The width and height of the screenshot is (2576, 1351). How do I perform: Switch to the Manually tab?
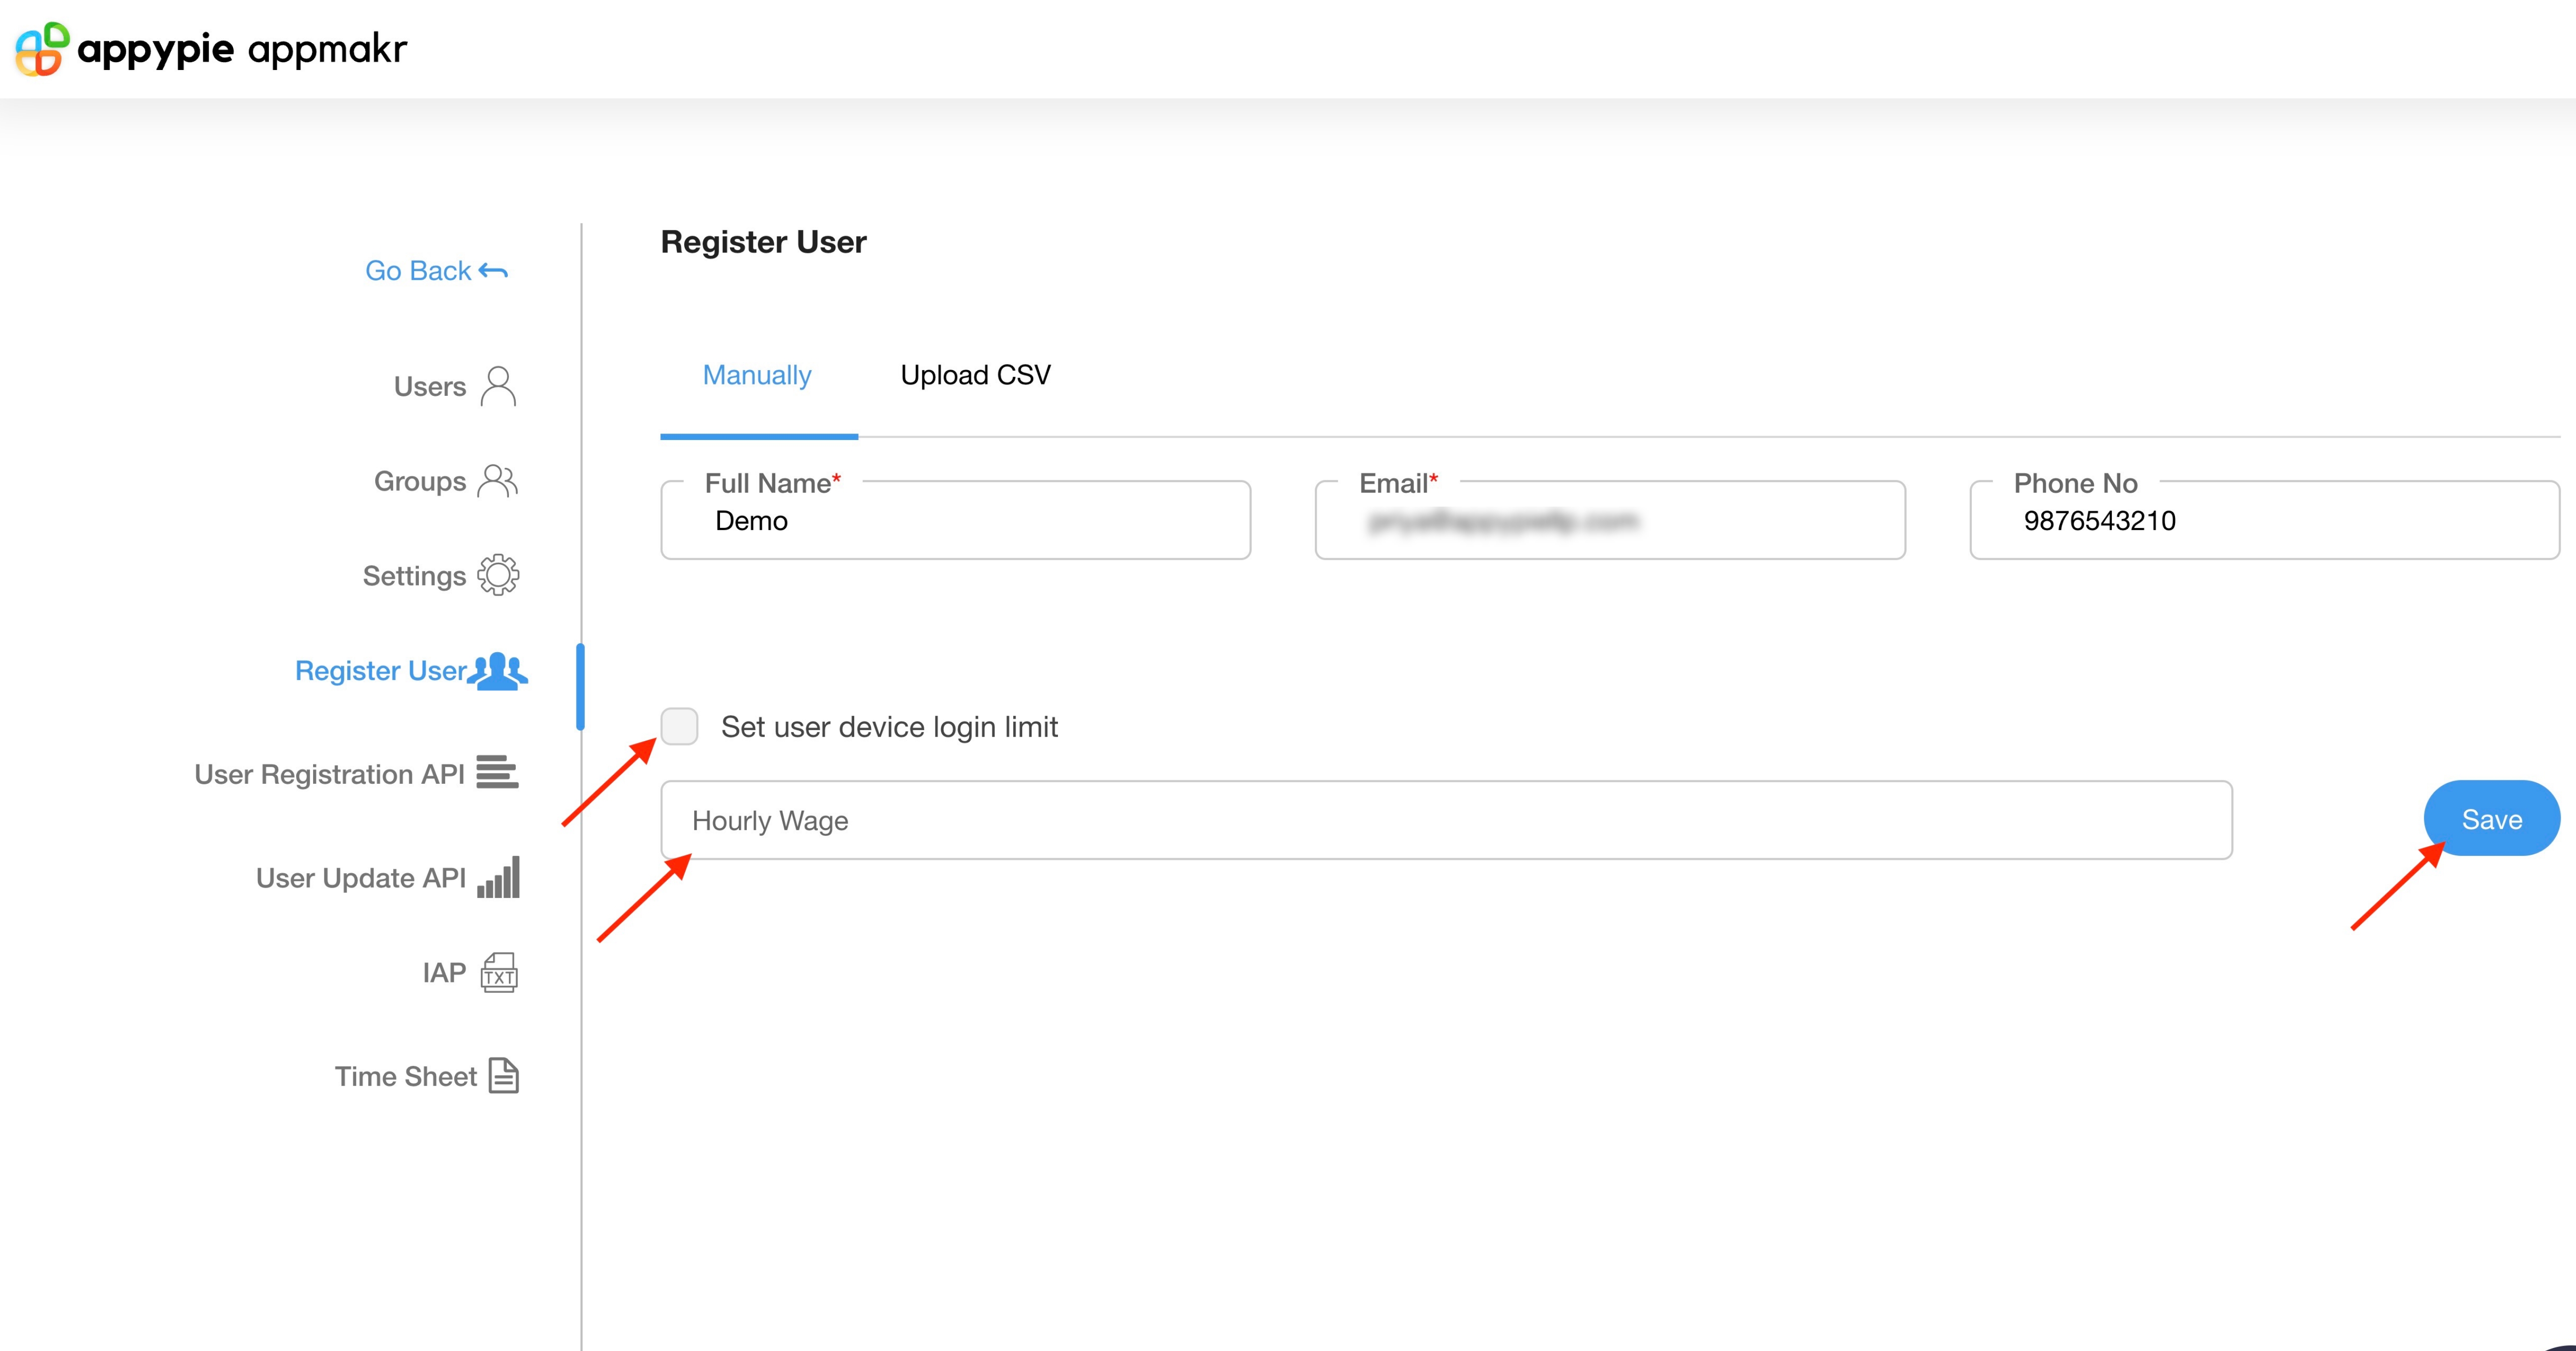[x=757, y=375]
